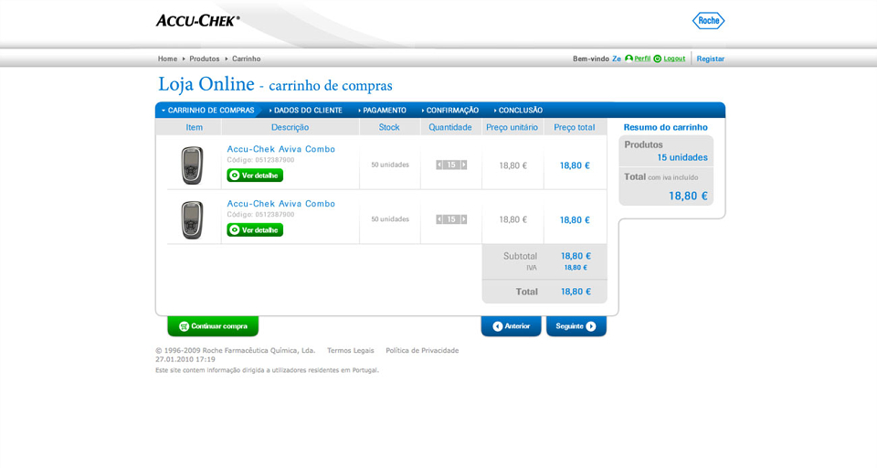This screenshot has height=468, width=877.
Task: Click the Logout power icon
Action: tap(657, 58)
